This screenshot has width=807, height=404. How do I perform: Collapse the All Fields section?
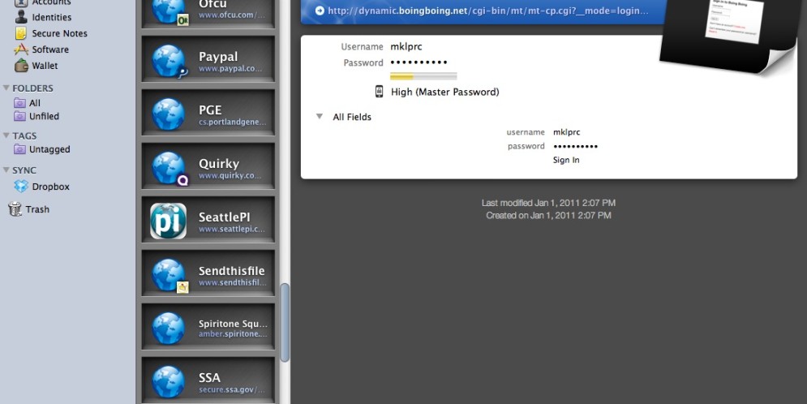click(x=320, y=117)
